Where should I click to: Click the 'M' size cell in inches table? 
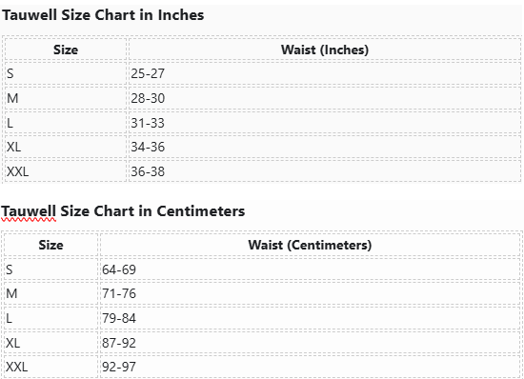66,98
